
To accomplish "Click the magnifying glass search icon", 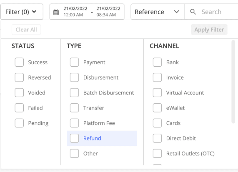I will [193, 12].
